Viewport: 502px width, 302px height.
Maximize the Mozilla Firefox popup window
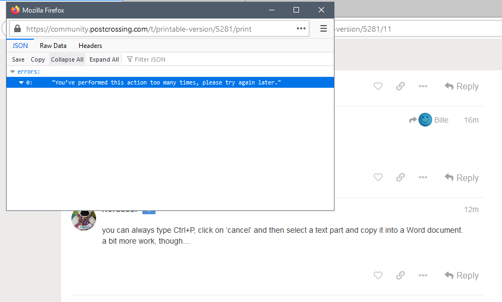click(296, 10)
